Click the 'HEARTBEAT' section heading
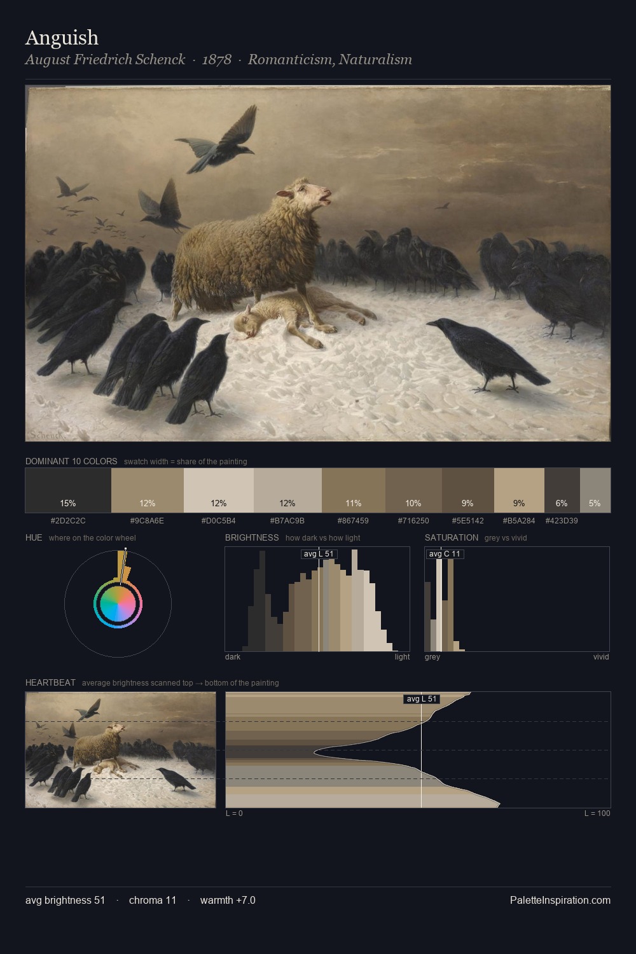The height and width of the screenshot is (954, 636). 50,682
